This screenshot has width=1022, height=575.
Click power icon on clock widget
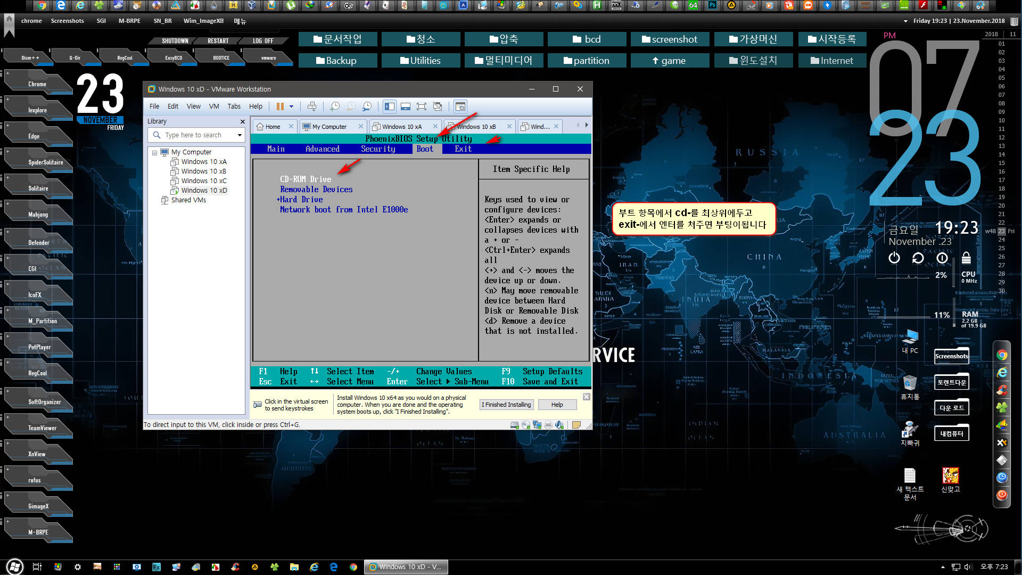pos(894,258)
